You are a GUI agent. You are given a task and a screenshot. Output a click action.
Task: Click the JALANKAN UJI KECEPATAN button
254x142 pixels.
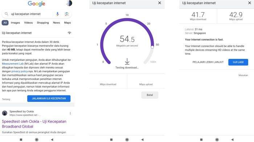(x=49, y=98)
